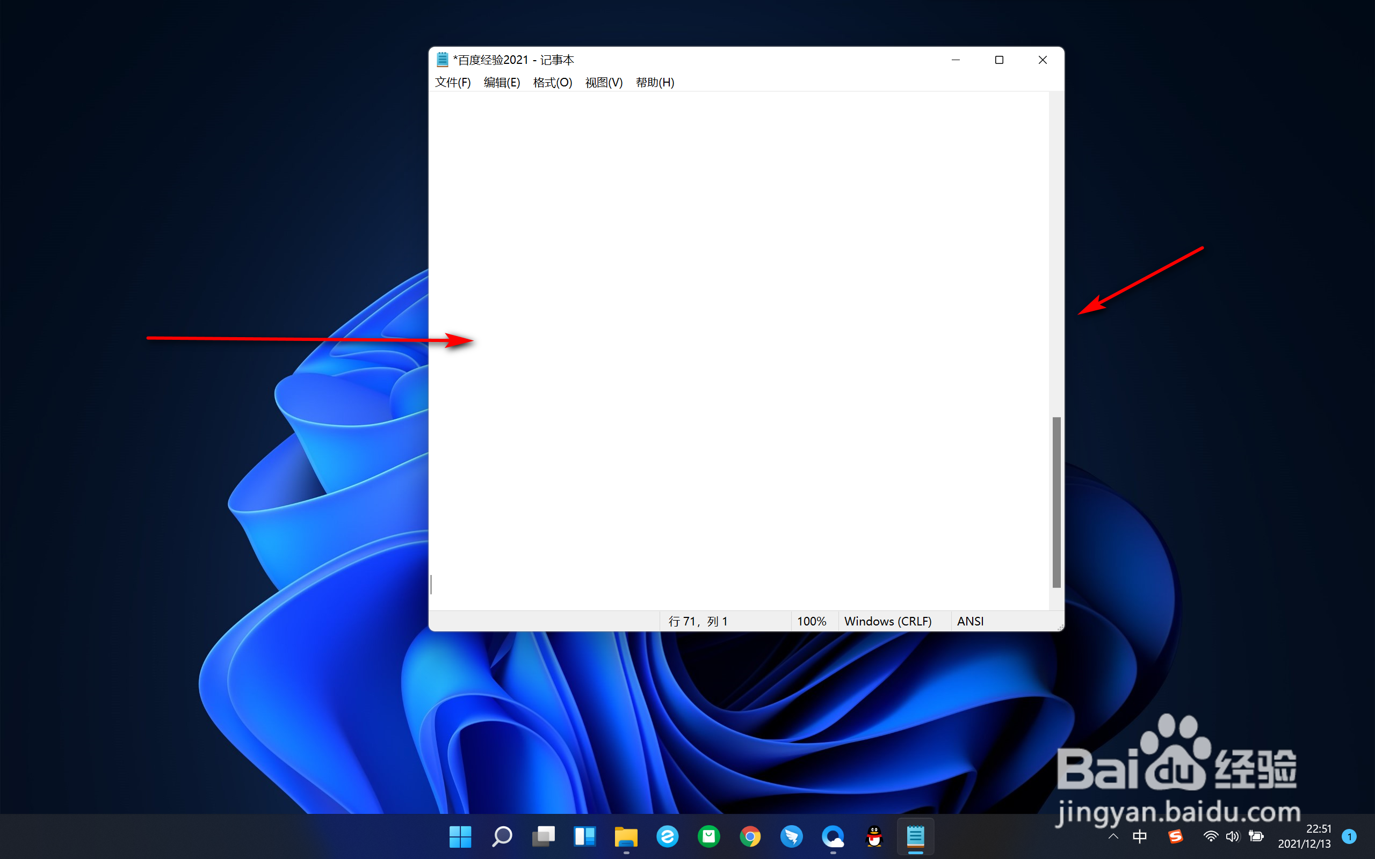Click the Notepad icon in the title bar
The height and width of the screenshot is (859, 1375).
[x=442, y=60]
